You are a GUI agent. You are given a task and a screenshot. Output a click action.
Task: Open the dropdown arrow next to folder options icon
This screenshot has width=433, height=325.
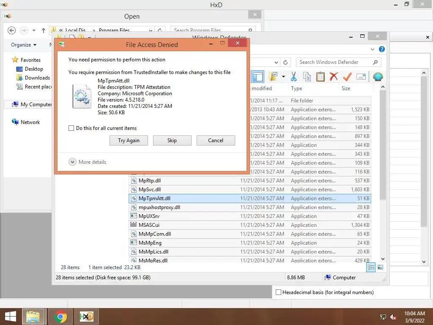[x=283, y=77]
